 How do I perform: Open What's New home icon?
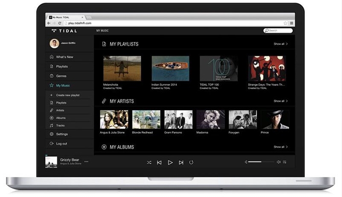51,57
